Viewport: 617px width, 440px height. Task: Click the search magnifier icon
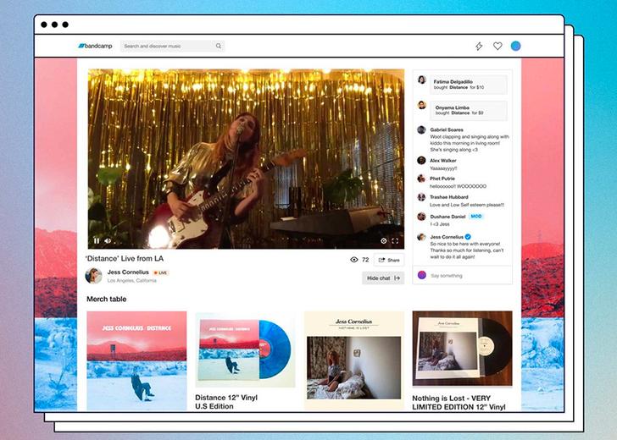[x=219, y=46]
